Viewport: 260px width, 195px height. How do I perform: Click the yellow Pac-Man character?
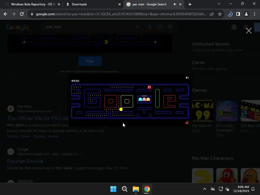pos(121,109)
